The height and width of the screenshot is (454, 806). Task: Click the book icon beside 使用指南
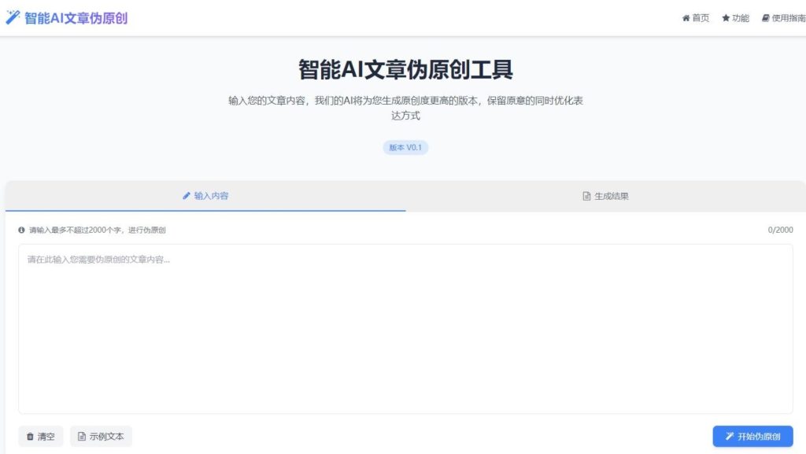(x=765, y=18)
